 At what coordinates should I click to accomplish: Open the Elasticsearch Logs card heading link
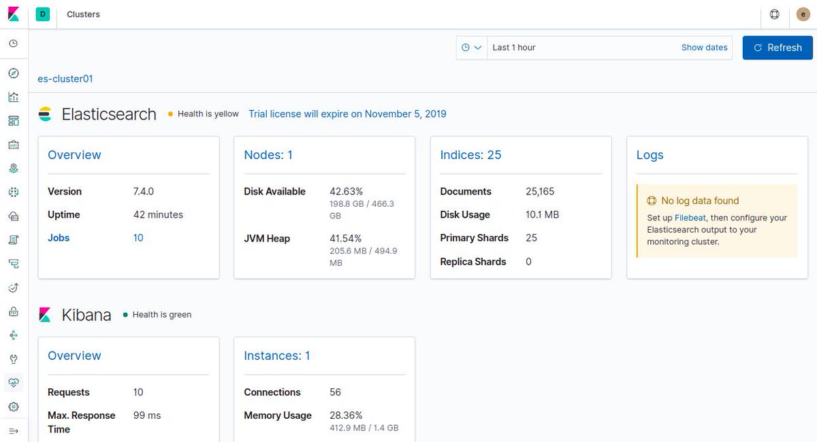click(650, 155)
